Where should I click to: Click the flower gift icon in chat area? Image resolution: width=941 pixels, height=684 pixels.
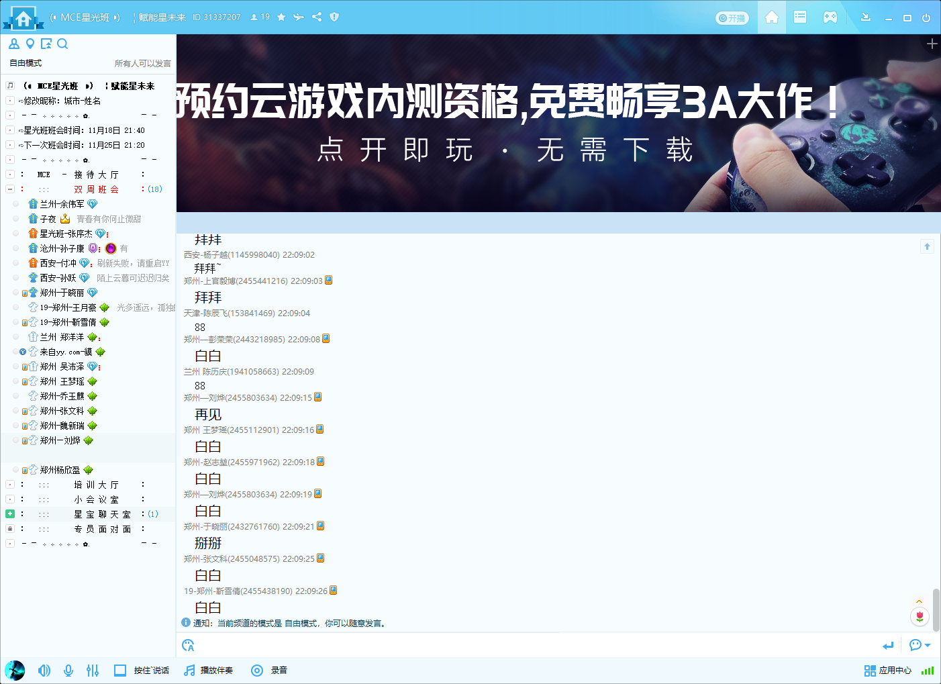click(920, 616)
